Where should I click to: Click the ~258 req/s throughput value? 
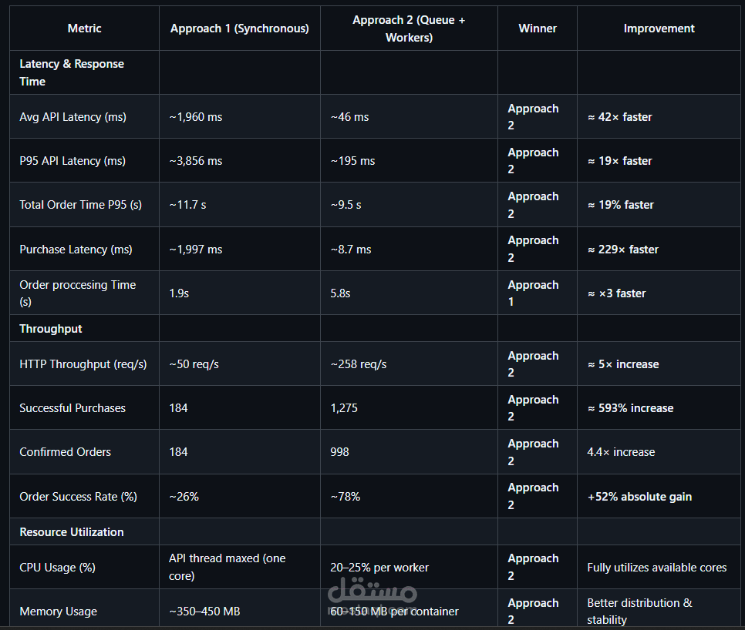pos(359,364)
